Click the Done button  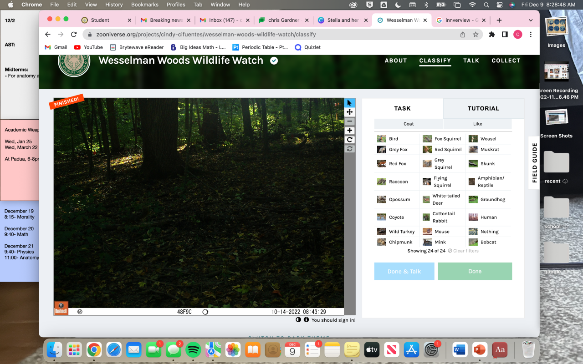[x=475, y=271]
